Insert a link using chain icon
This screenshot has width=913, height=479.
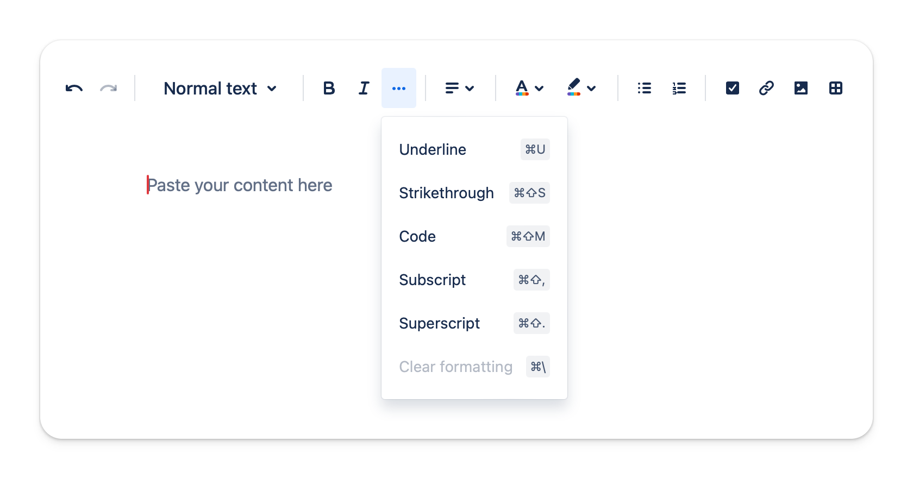[x=766, y=88]
